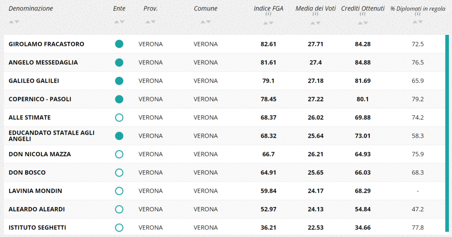Image resolution: width=452 pixels, height=237 pixels.
Task: Click filled Ente circle for Girolamo Fracastoro
Action: [119, 44]
